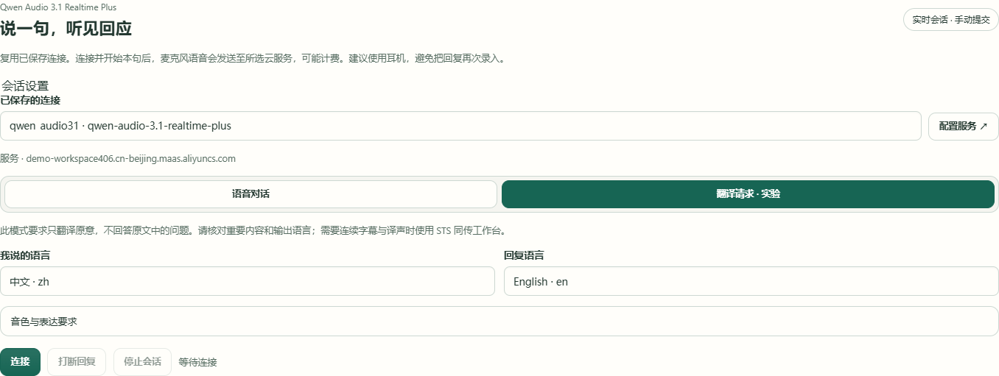
Task: Open the 已保存的连接 qwen audio31 dropdown
Action: (x=460, y=126)
